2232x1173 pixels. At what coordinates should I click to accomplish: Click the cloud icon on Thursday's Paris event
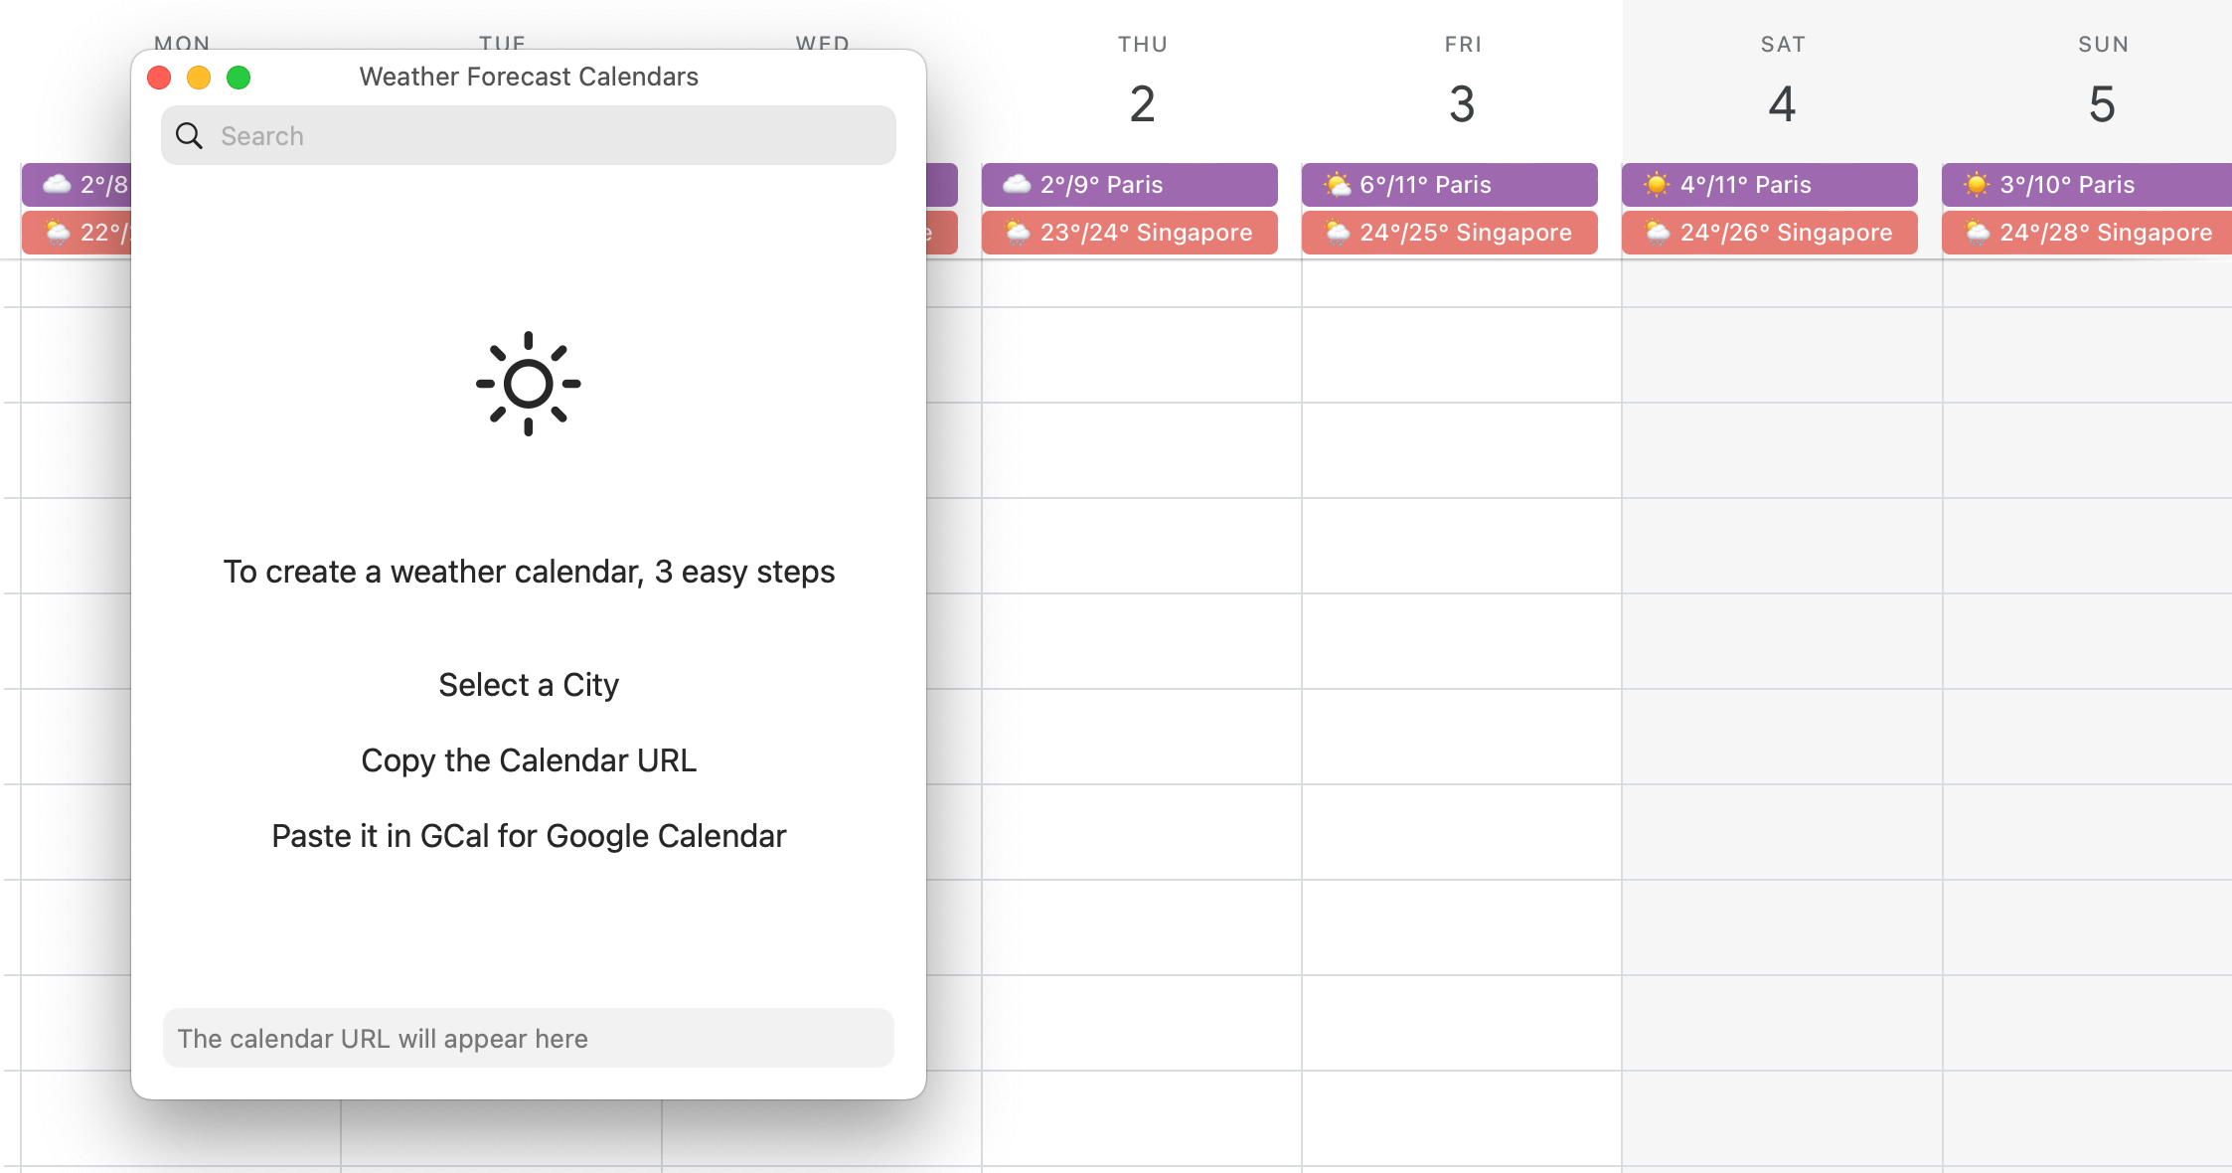coord(1017,184)
